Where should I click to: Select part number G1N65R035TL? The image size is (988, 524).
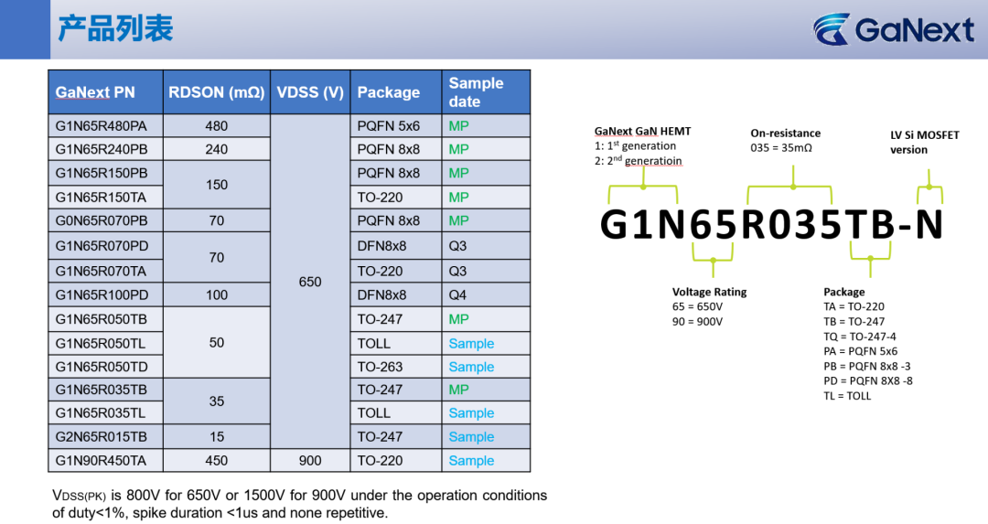[x=101, y=413]
